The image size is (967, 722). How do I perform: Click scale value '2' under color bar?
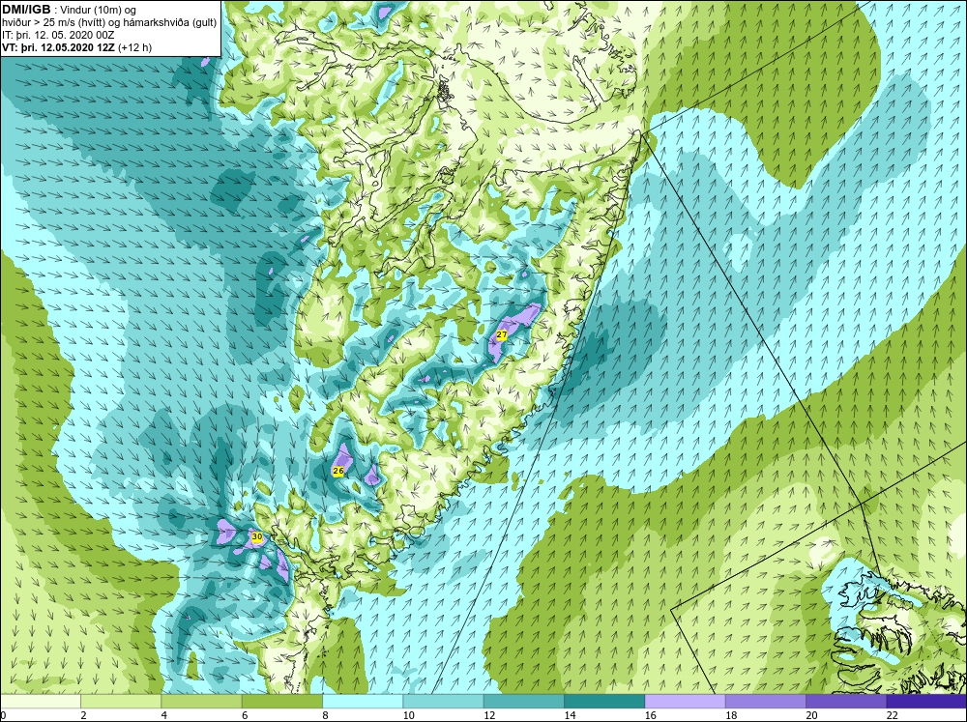(83, 715)
